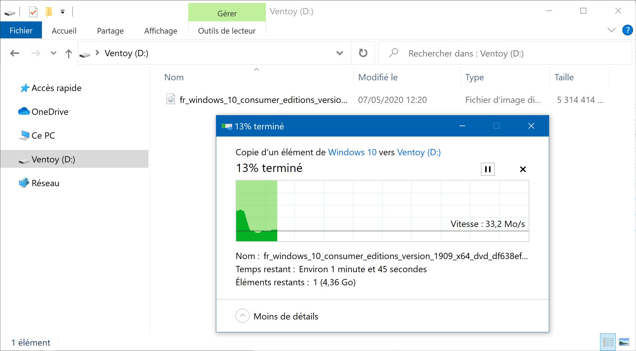Screen dimensions: 636x351
Task: Switch to the Partage ribbon tab
Action: pyautogui.click(x=110, y=31)
